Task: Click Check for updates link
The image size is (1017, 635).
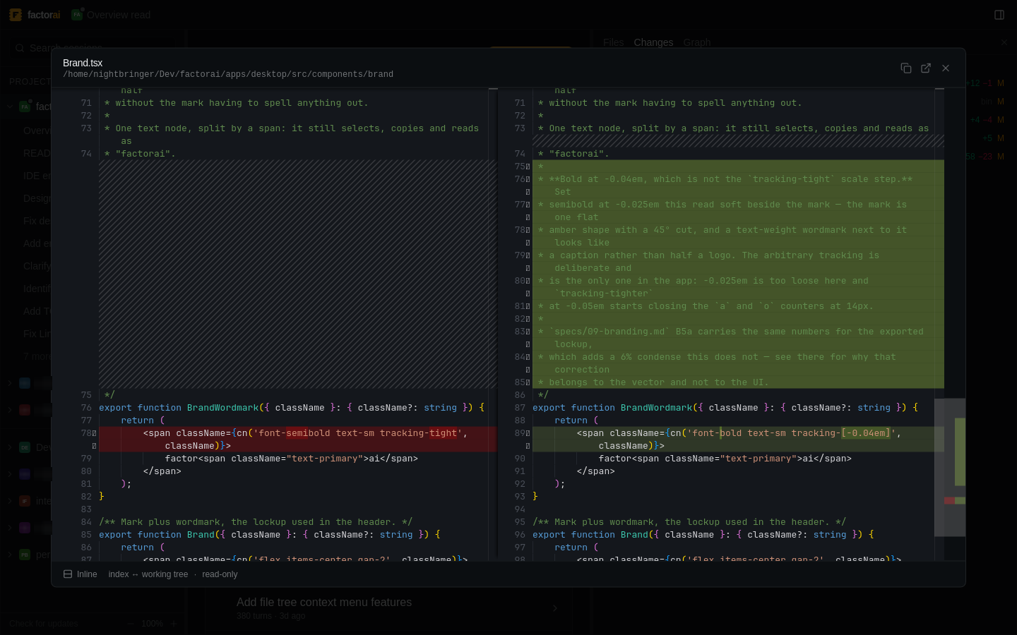Action: click(x=44, y=624)
